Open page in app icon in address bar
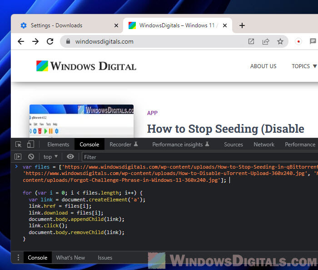This screenshot has height=270, width=318. 251,41
